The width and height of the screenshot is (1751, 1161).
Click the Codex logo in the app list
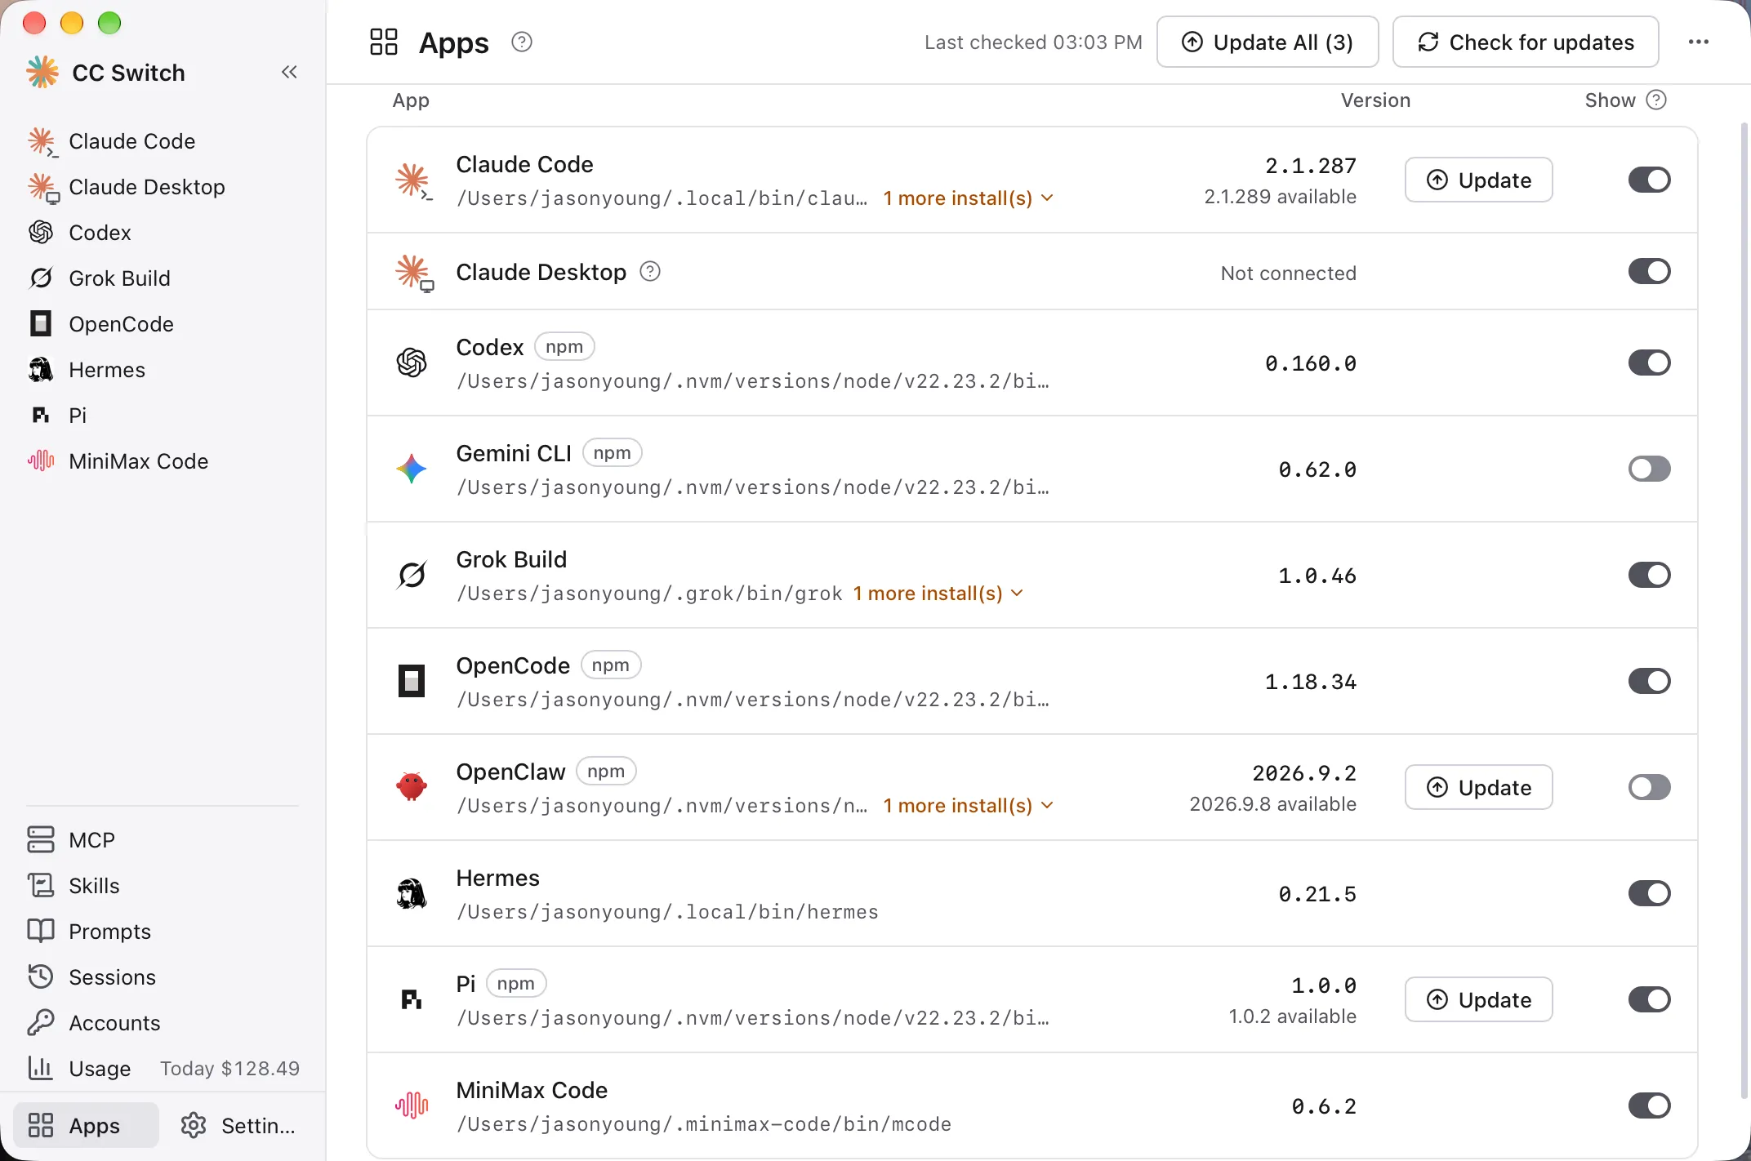tap(412, 363)
